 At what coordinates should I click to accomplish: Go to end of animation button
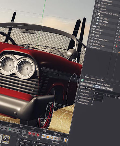click(24, 132)
